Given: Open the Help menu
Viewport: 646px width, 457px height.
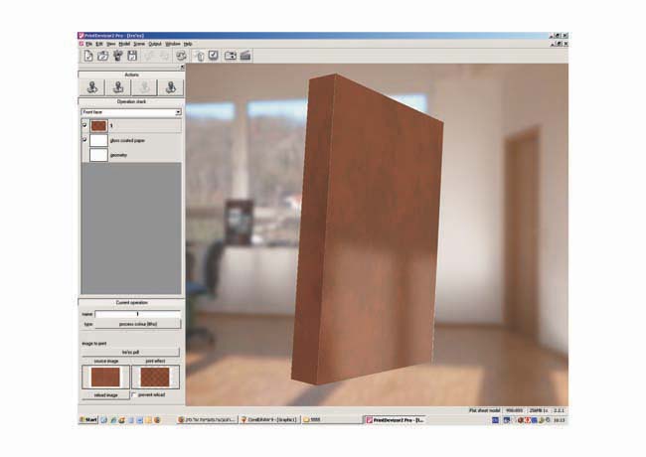Looking at the screenshot, I should pyautogui.click(x=188, y=44).
